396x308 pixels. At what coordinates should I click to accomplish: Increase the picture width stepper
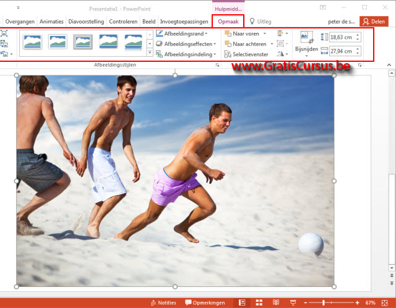[358, 49]
